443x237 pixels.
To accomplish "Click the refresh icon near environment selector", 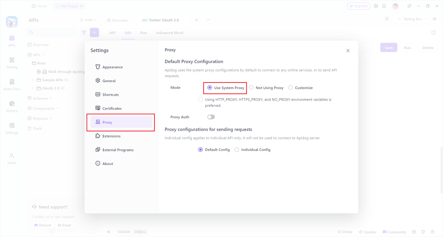I will click(x=387, y=19).
